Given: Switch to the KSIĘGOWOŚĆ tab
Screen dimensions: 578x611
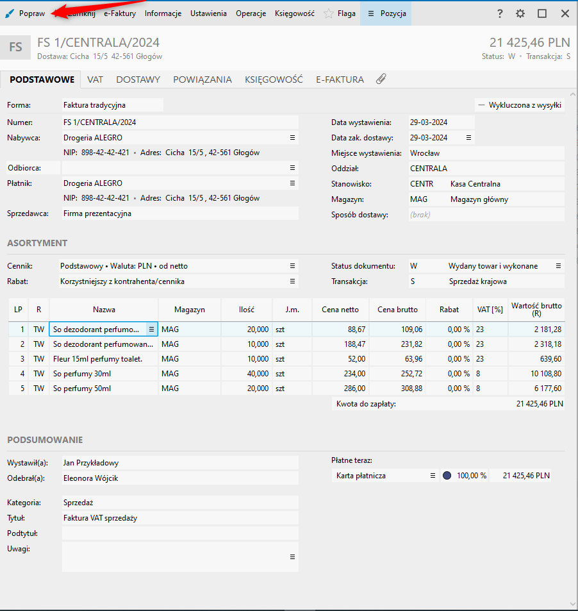Looking at the screenshot, I should 274,80.
